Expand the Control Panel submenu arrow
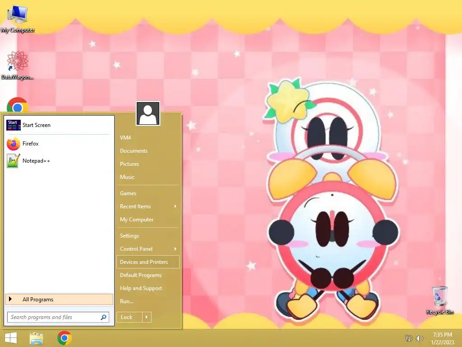Screen dimensions: 462x347 pyautogui.click(x=176, y=249)
